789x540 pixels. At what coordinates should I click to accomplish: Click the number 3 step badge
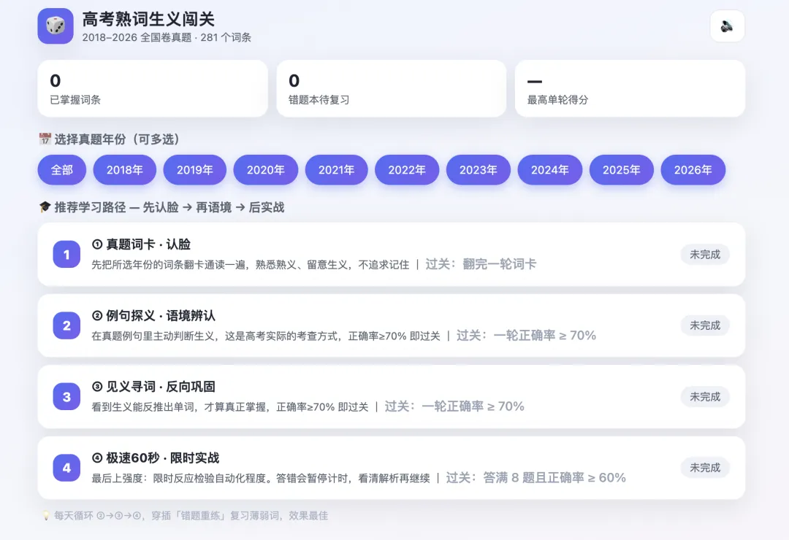coord(66,397)
